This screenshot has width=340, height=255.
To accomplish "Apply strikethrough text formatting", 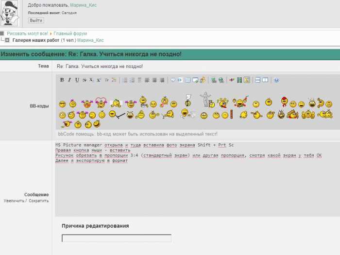I will tap(84, 80).
